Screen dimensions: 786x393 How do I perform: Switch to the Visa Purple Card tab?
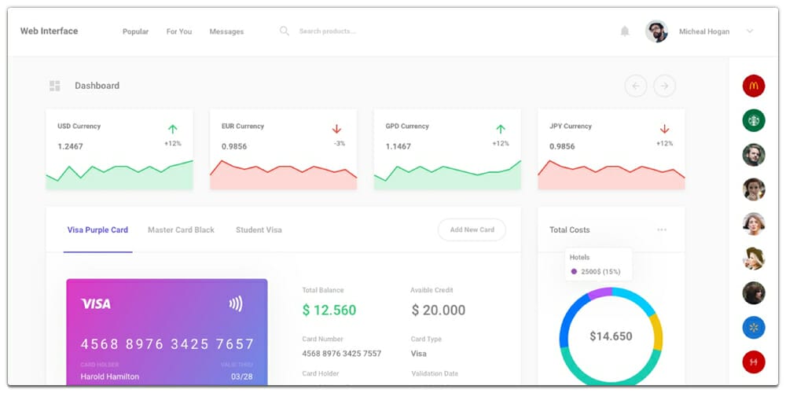97,230
